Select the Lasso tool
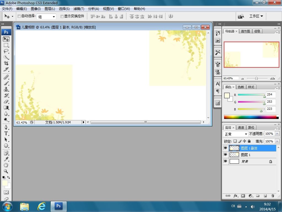This screenshot has height=212, width=282. [x=6, y=51]
